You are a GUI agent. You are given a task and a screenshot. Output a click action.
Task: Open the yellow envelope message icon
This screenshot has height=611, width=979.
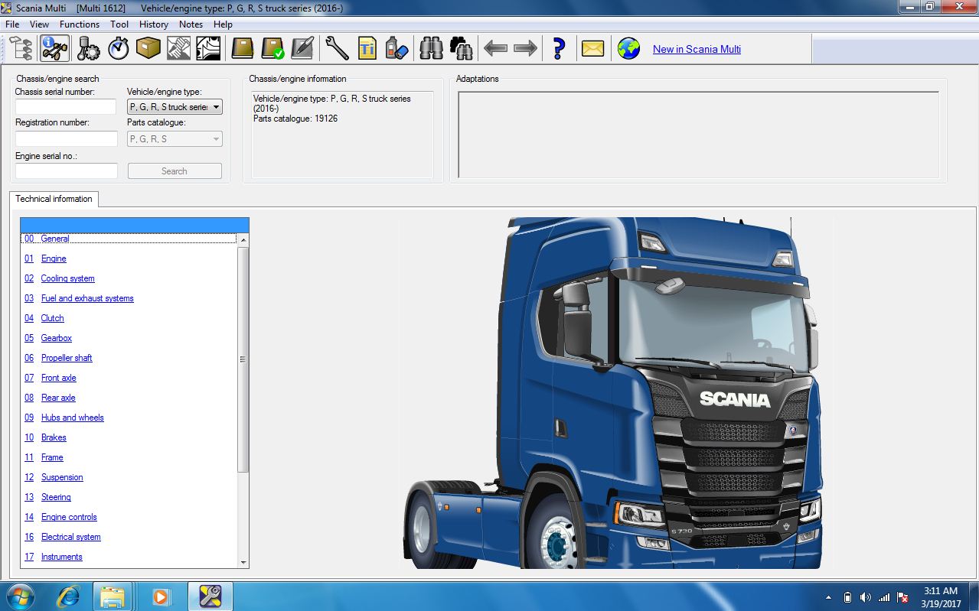click(592, 49)
